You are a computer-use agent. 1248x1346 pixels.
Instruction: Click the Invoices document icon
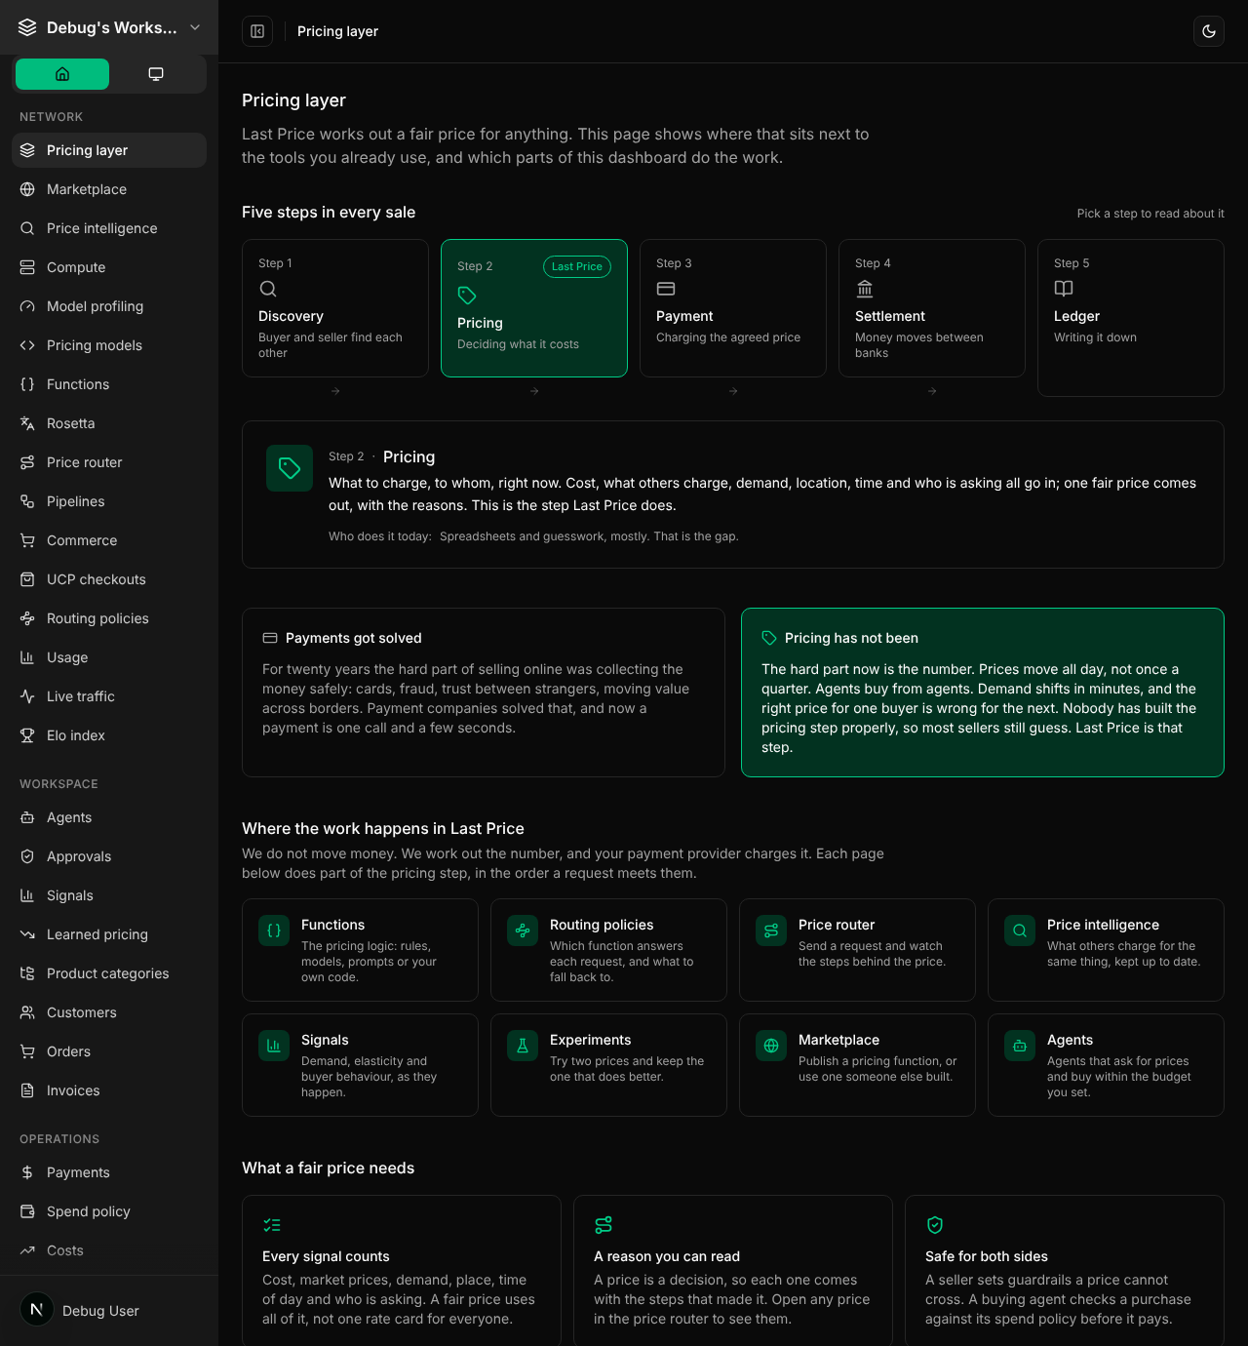coord(27,1090)
